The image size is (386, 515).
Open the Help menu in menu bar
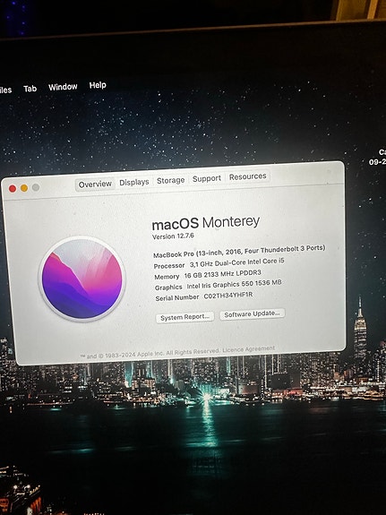point(98,85)
